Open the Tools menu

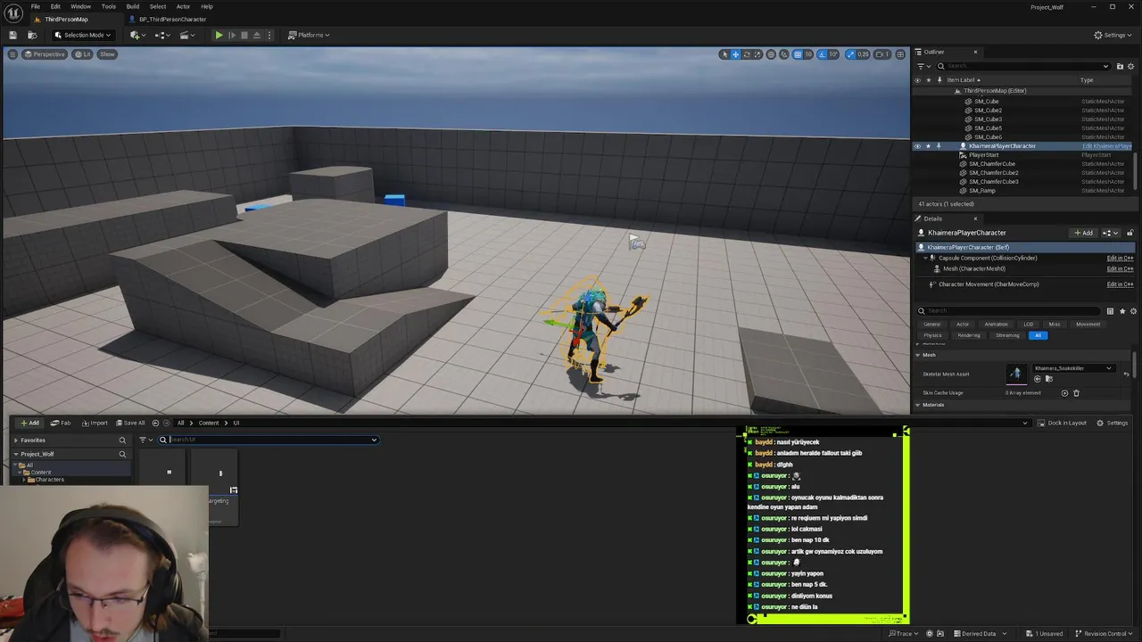click(x=108, y=6)
